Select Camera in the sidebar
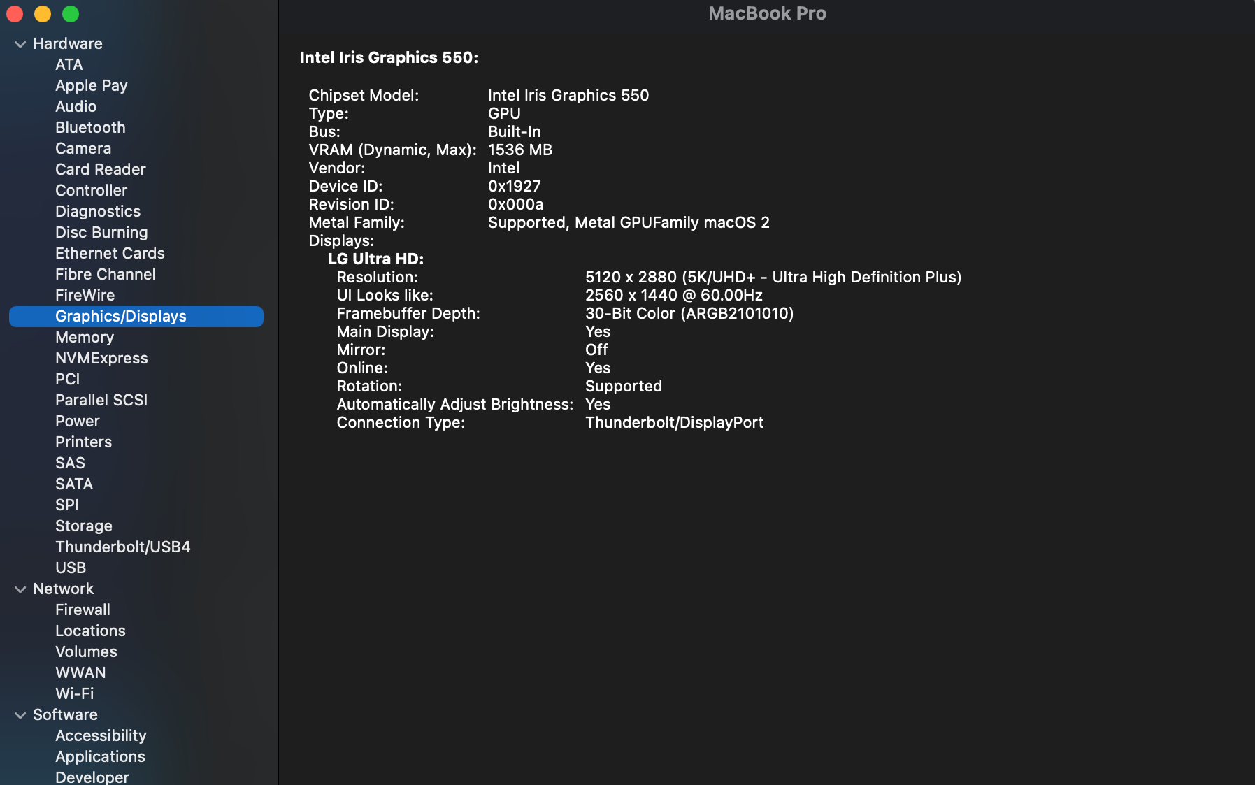The height and width of the screenshot is (785, 1255). pyautogui.click(x=83, y=148)
